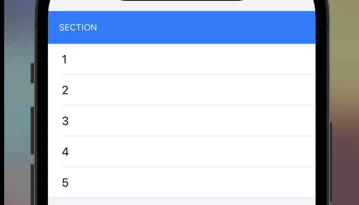This screenshot has height=205, width=359.
Task: Click separator line between rows 3 and 4
Action: (x=188, y=136)
